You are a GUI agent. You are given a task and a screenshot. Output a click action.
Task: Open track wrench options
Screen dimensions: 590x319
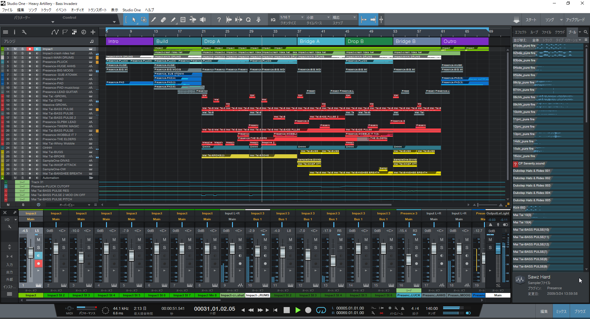point(24,32)
